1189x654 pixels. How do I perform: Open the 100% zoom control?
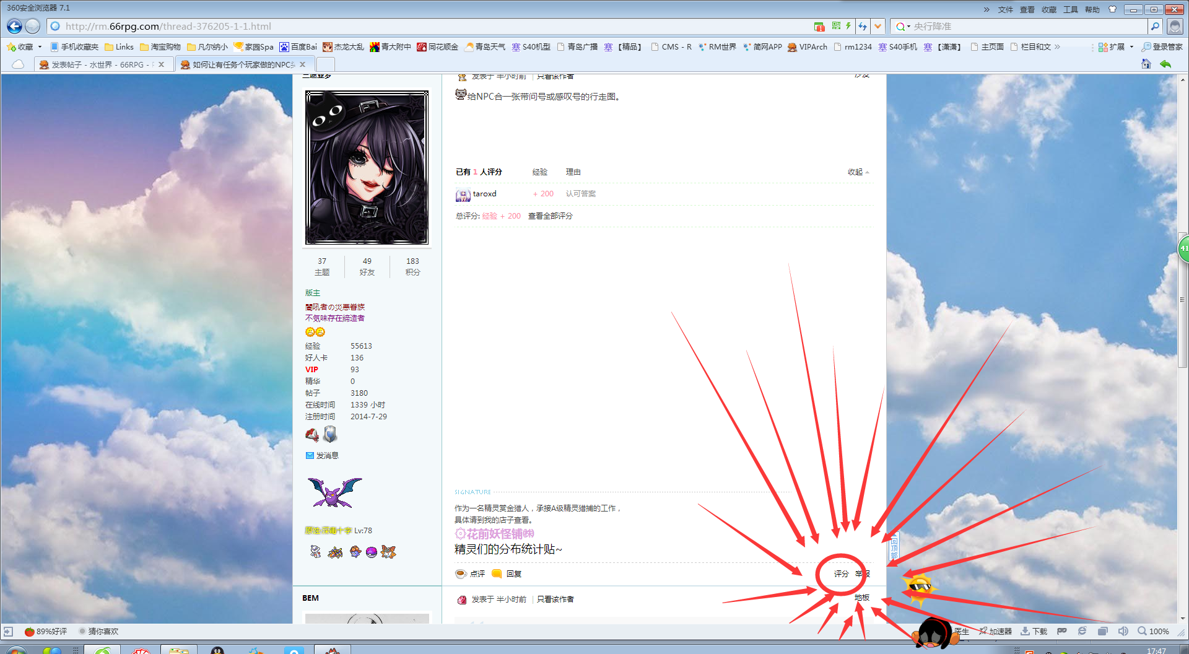tap(1154, 631)
